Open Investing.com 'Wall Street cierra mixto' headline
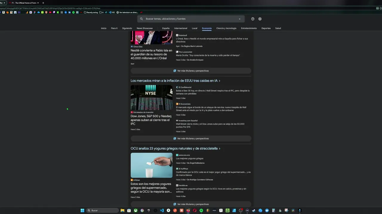The width and height of the screenshot is (382, 214). (210, 125)
